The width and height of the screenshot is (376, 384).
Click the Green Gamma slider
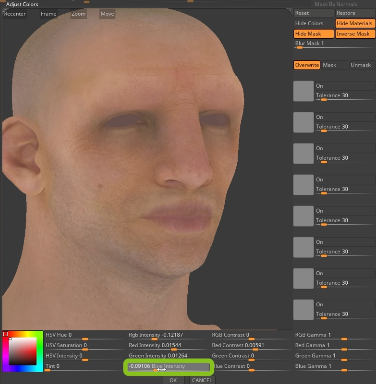point(335,357)
